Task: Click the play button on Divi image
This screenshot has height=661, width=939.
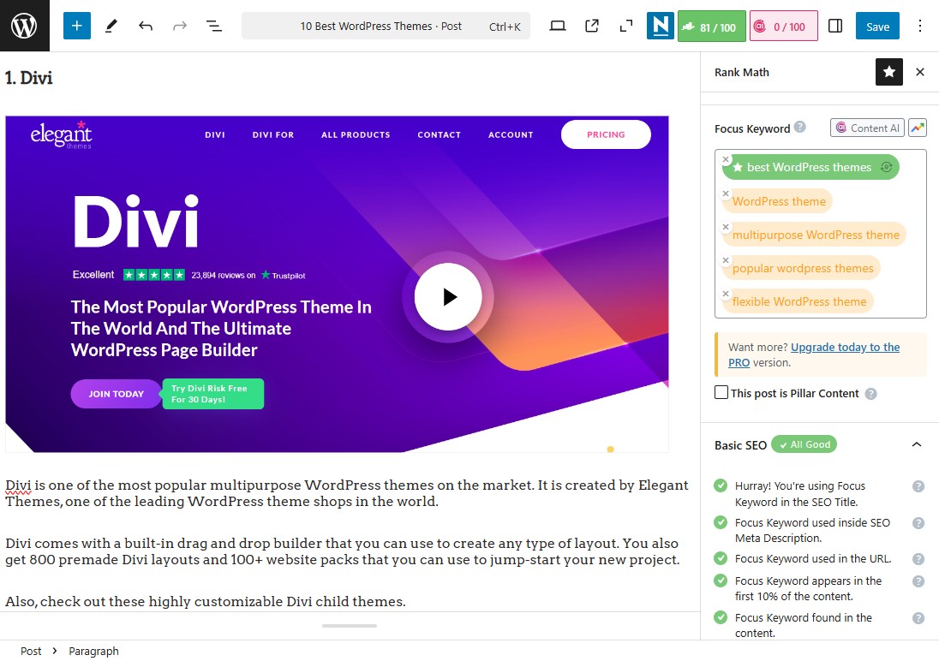Action: point(448,297)
